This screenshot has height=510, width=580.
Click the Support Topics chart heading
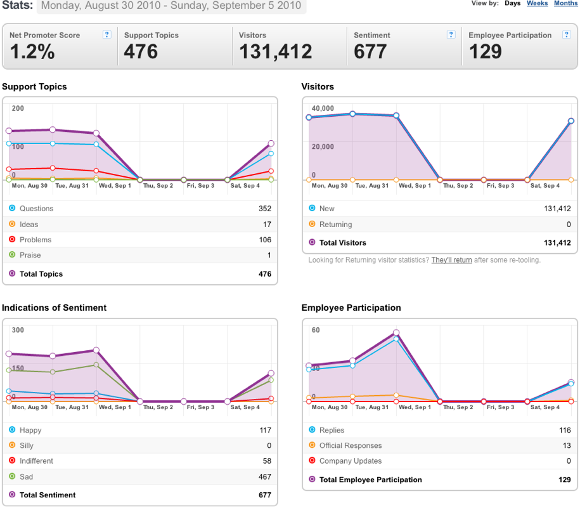(34, 87)
